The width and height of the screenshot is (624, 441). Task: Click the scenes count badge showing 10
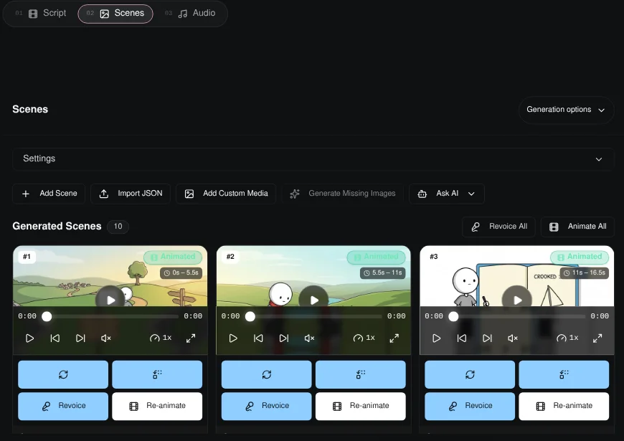coord(118,227)
